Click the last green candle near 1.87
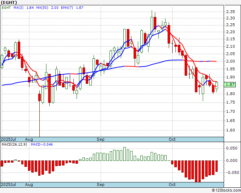The image size is (241, 193). pos(217,86)
